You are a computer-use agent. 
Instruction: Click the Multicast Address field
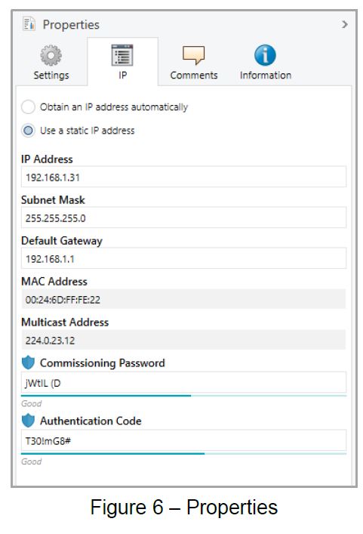point(183,340)
